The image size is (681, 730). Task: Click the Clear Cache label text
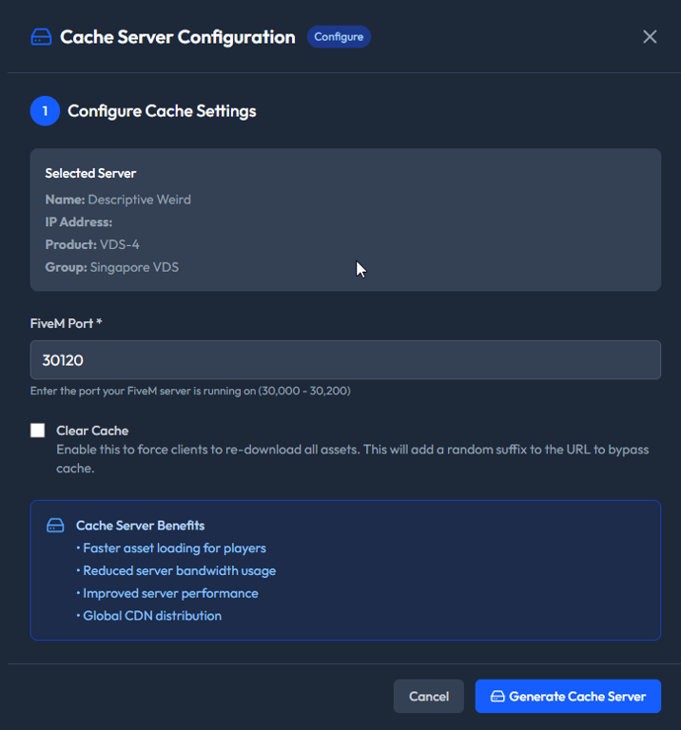point(92,431)
